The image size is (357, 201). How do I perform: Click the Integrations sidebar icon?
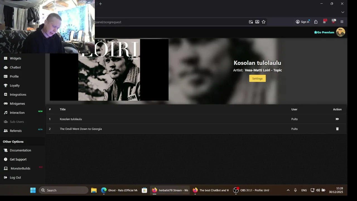6,95
